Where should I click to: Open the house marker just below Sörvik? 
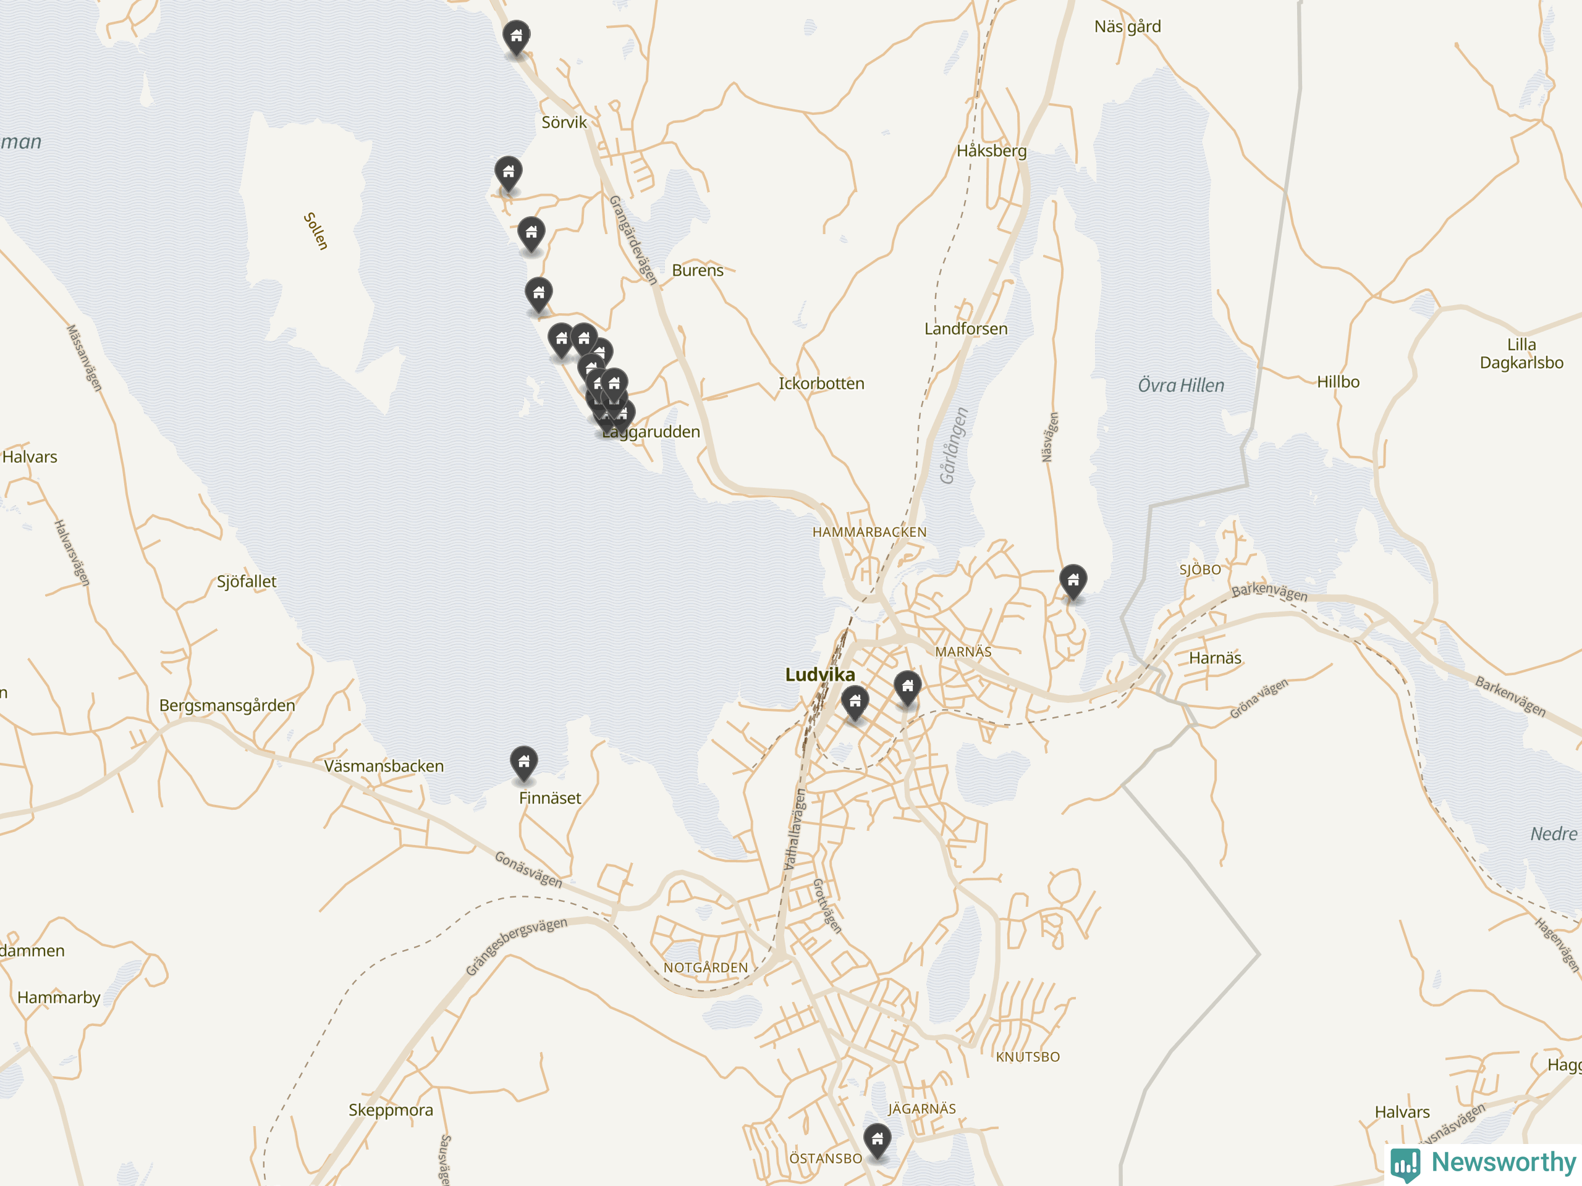tap(509, 174)
